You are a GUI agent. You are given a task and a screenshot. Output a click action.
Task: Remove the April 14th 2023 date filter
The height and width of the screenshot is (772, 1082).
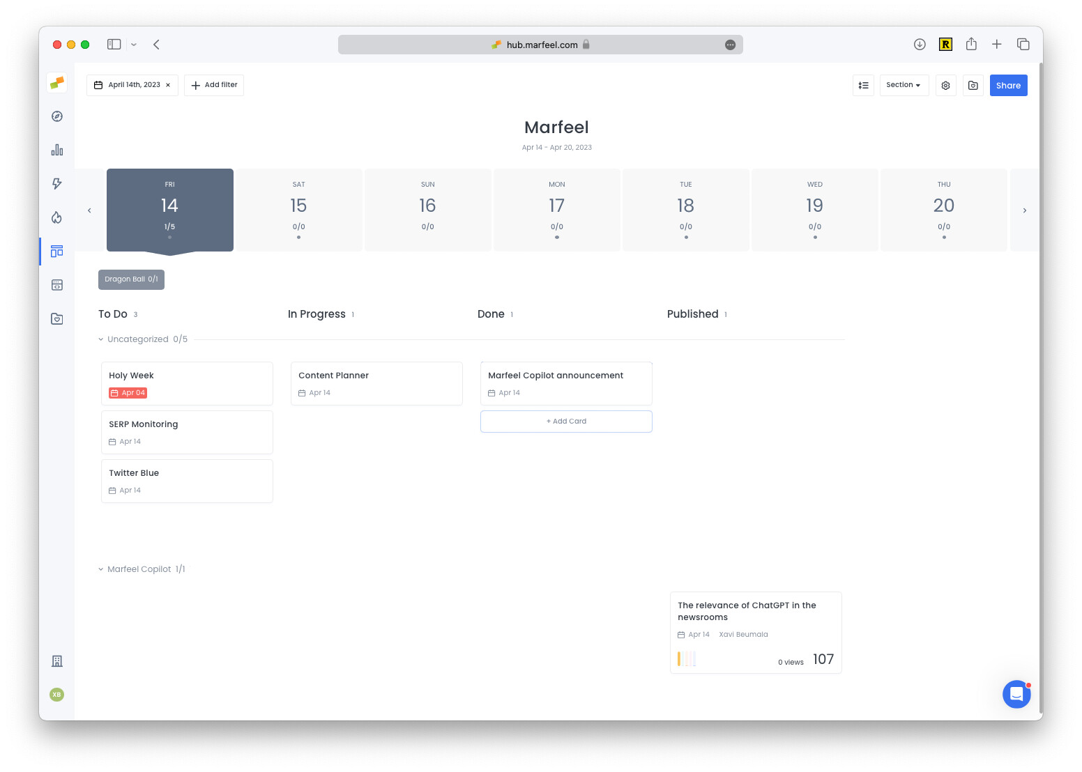pyautogui.click(x=167, y=85)
